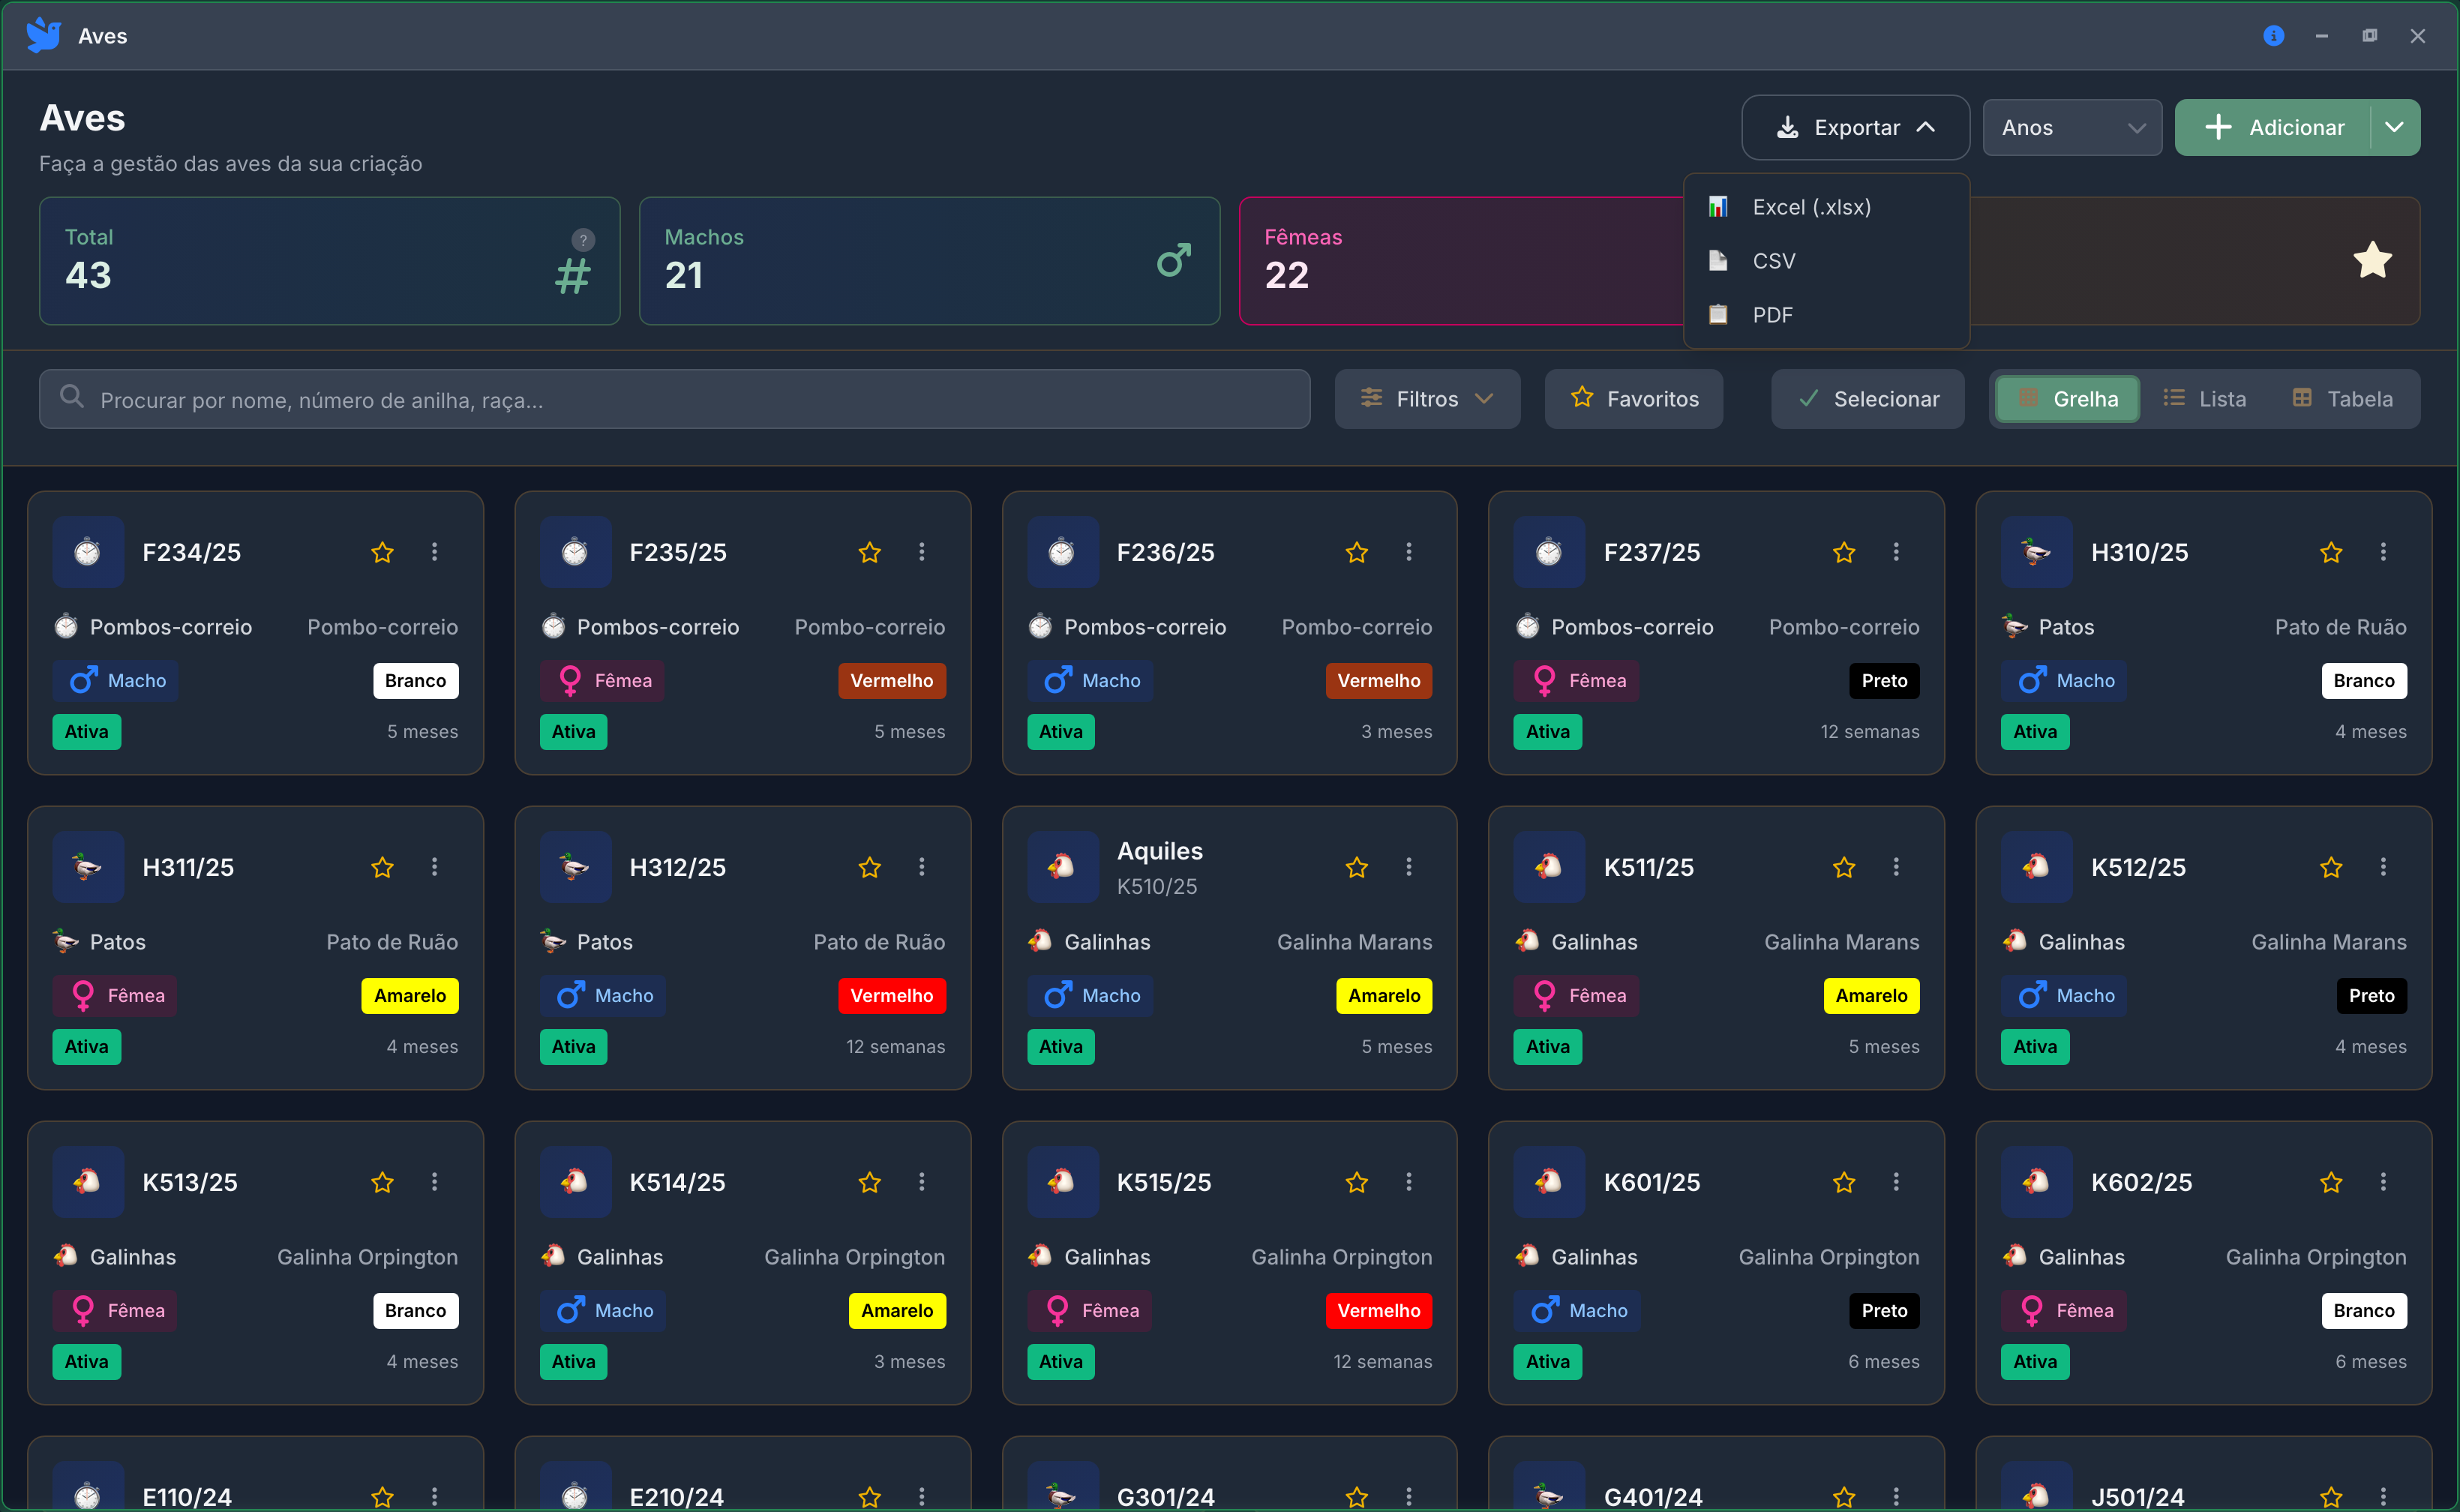The height and width of the screenshot is (1512, 2460).
Task: Click the duck avatar on H311/25 card
Action: (88, 867)
